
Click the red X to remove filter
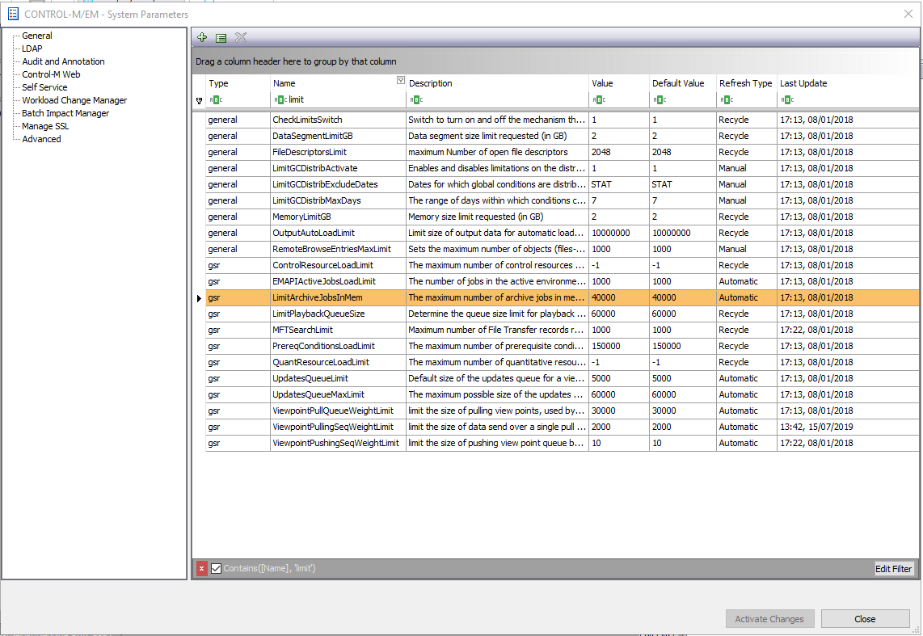pos(202,569)
